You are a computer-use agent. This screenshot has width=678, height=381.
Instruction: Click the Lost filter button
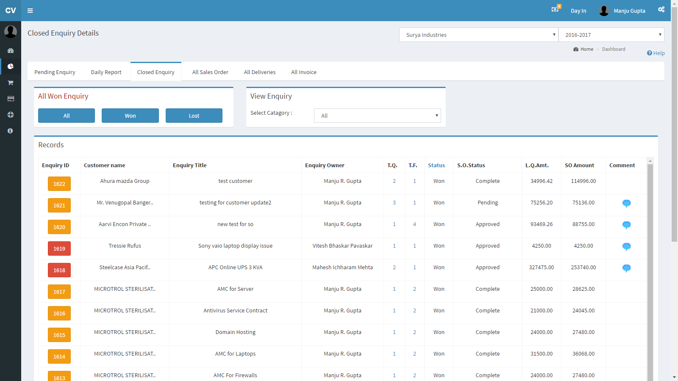point(194,116)
